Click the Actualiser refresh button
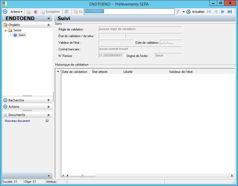Viewport: 238px width, 186px height. coord(195,12)
